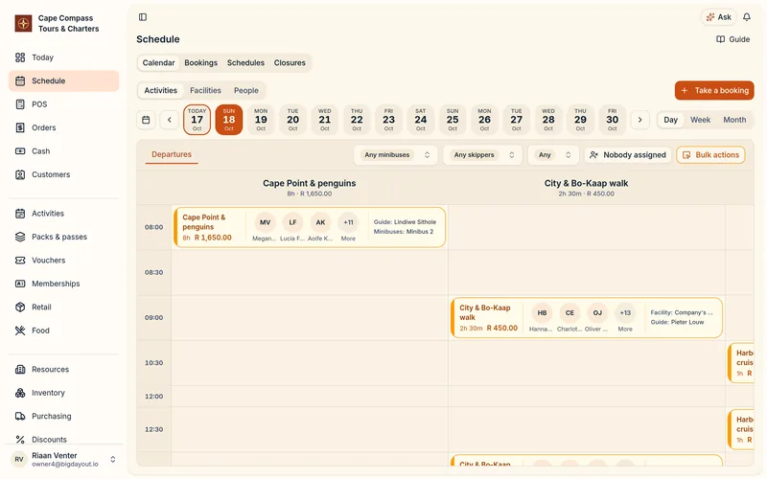The width and height of the screenshot is (767, 479).
Task: Open the Bookings tab
Action: click(x=200, y=63)
